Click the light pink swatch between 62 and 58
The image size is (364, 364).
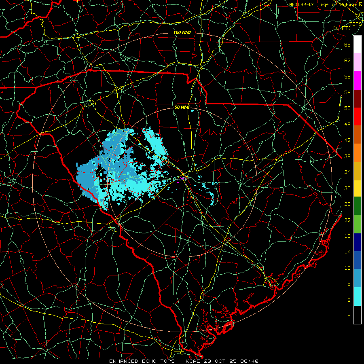[x=357, y=62]
